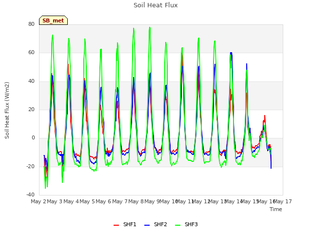Viewport: 312px width, 234px height.
Task: Click the May 4 x-axis label
Action: pyautogui.click(x=71, y=201)
